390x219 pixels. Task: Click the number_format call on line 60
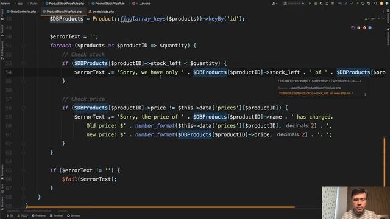tap(155, 126)
